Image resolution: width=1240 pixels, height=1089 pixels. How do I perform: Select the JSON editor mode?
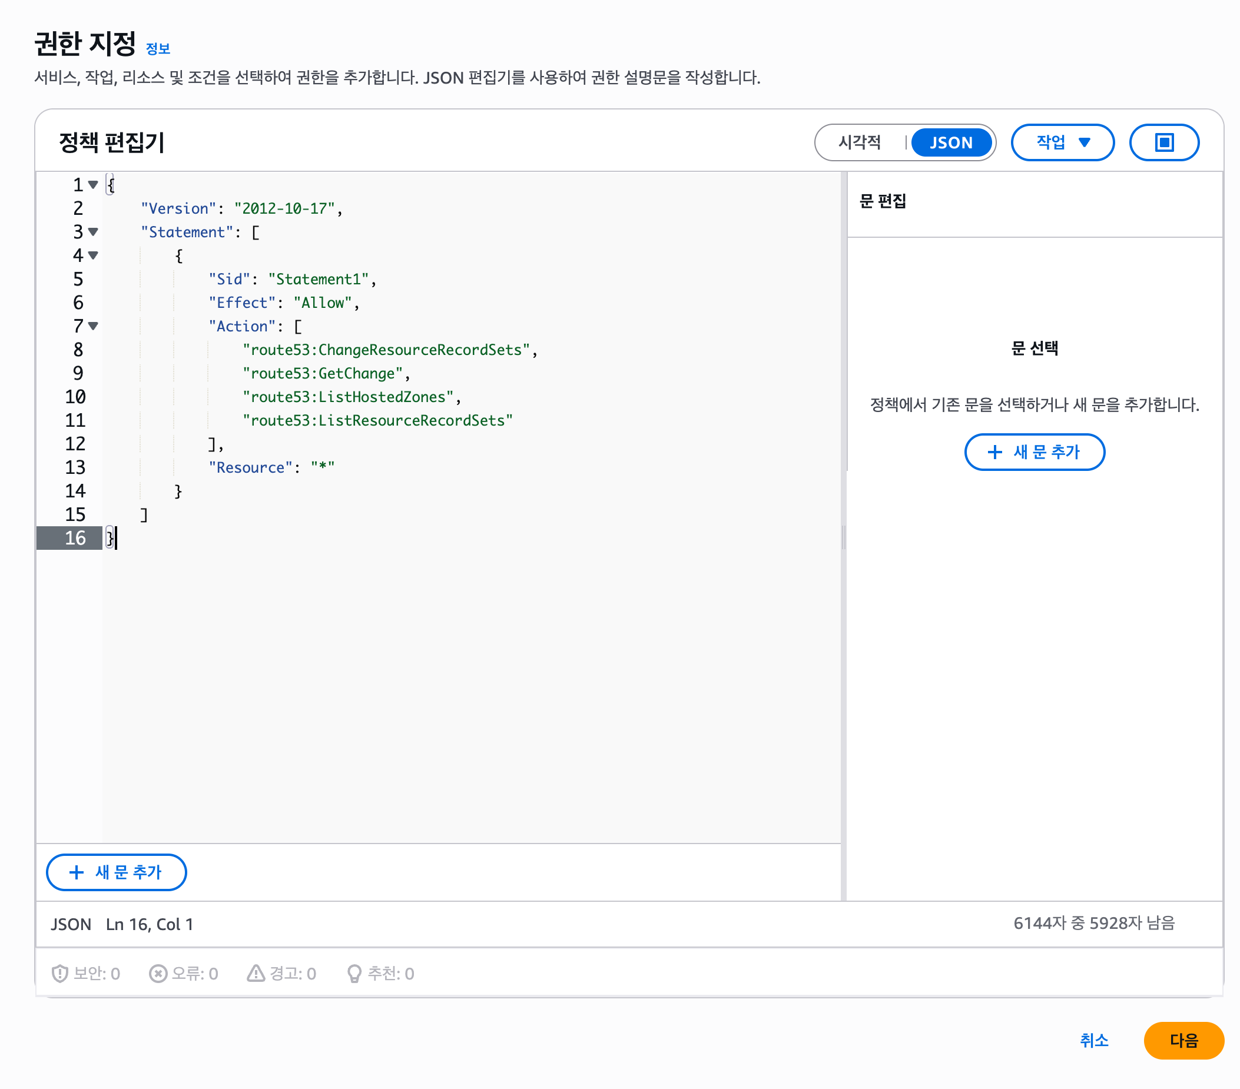(x=950, y=142)
